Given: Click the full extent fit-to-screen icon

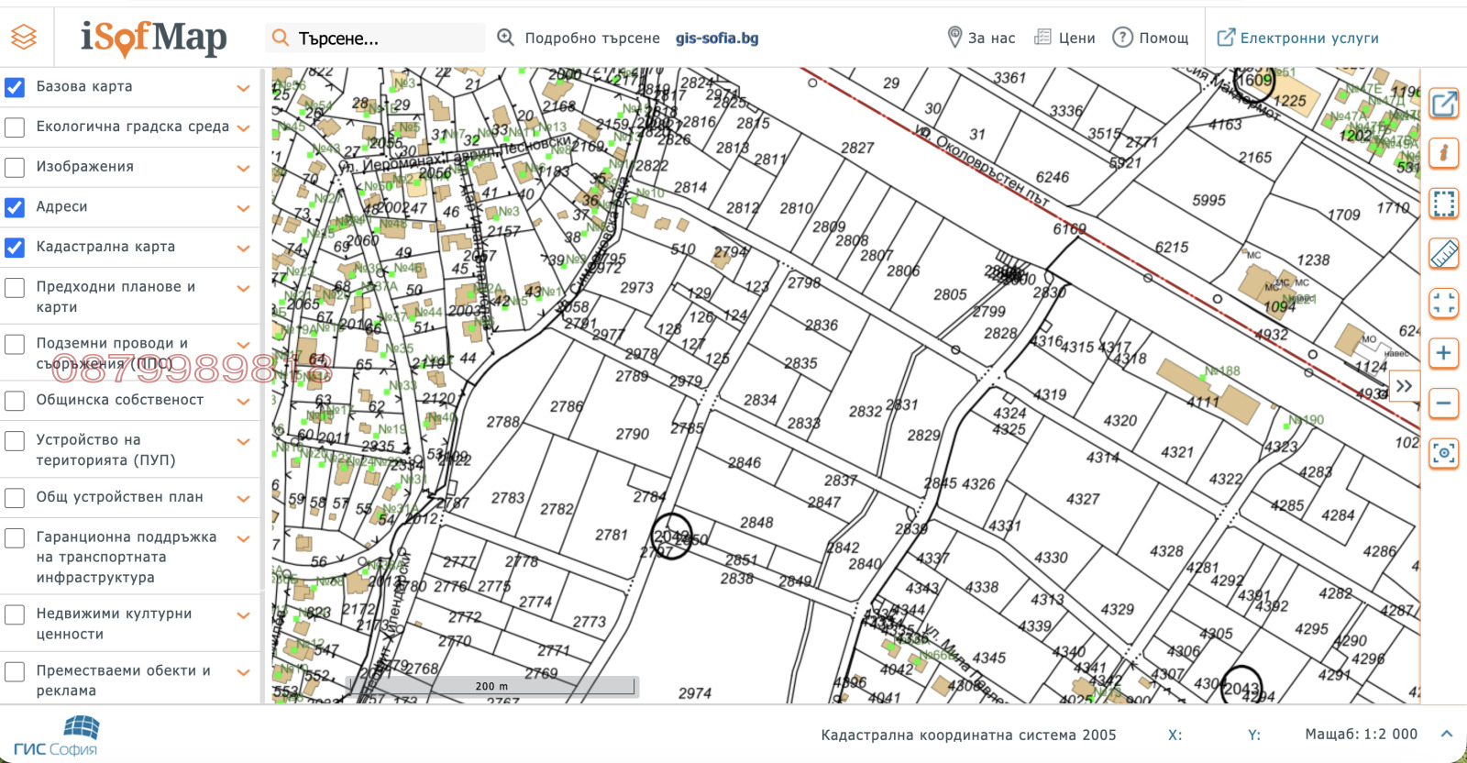Looking at the screenshot, I should click(x=1444, y=303).
